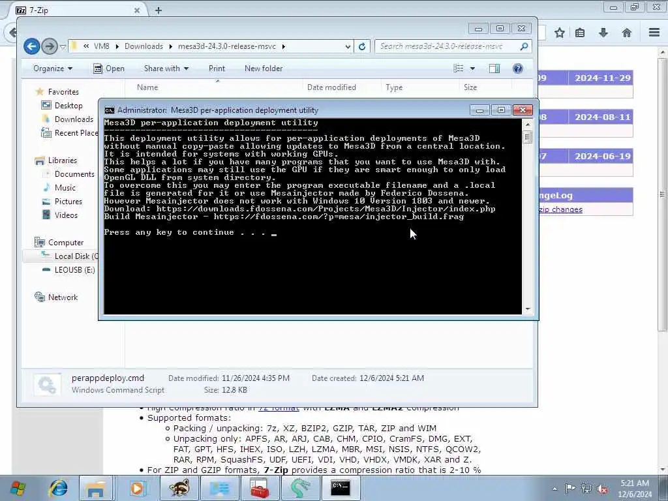
Task: Expand the Organize menu
Action: pos(53,68)
